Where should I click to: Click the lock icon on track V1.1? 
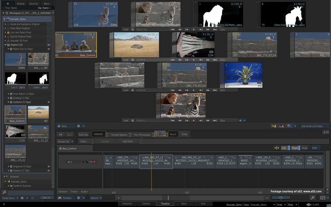click(87, 162)
